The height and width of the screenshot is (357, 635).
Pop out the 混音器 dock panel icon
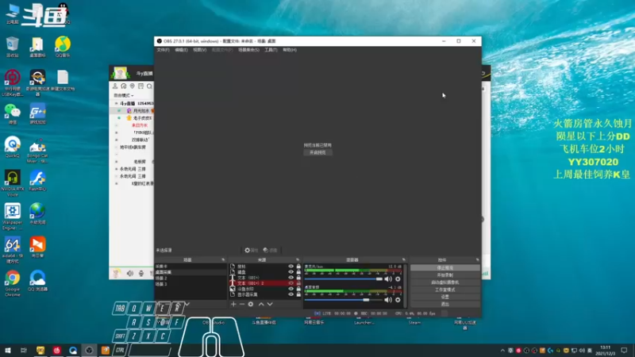[404, 260]
